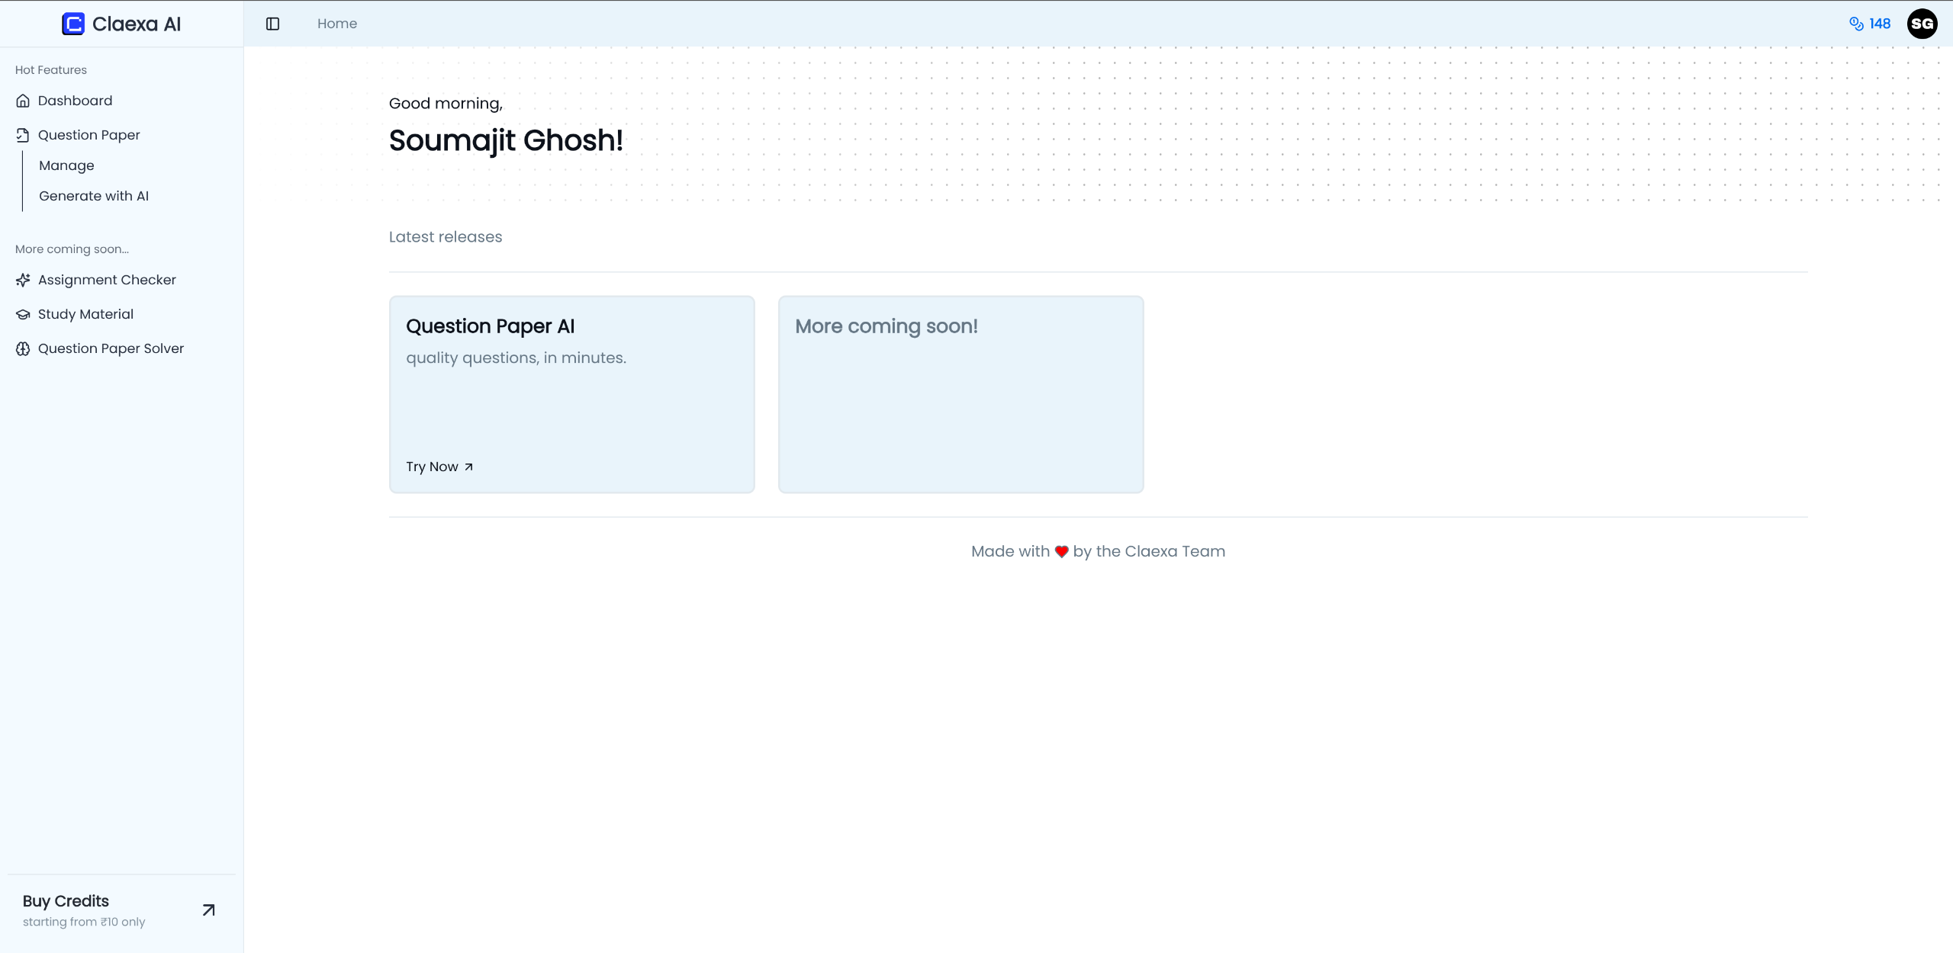The height and width of the screenshot is (953, 1953).
Task: Toggle the sidebar panel icon
Action: [x=272, y=24]
